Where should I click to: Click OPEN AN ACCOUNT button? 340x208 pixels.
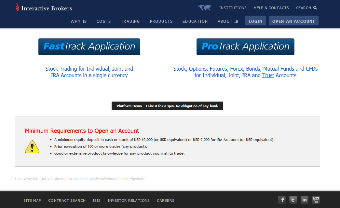tap(293, 21)
